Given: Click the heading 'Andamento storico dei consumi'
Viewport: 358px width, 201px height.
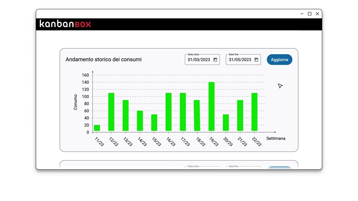Looking at the screenshot, I should tap(103, 59).
